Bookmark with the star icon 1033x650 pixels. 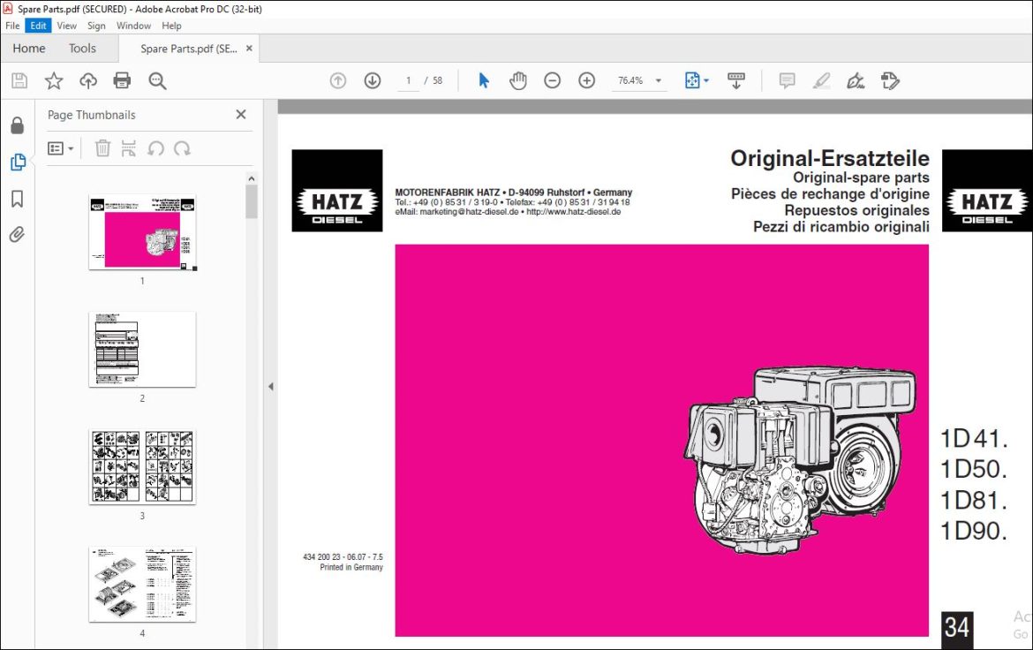[53, 80]
